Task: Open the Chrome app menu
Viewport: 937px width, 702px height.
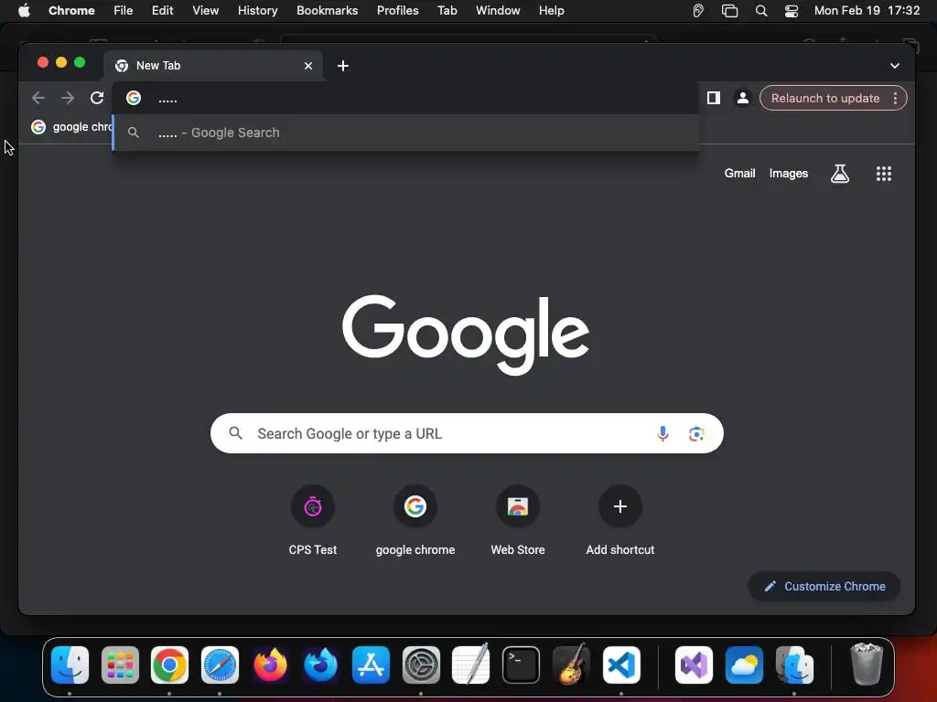Action: [x=71, y=11]
